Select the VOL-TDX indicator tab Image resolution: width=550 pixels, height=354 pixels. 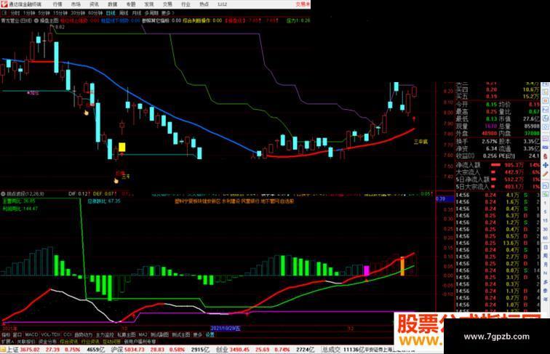click(x=51, y=334)
